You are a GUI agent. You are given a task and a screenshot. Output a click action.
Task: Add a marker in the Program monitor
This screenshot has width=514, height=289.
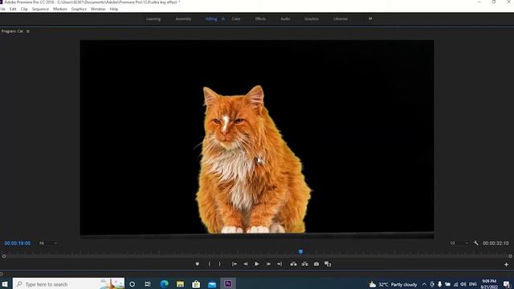click(x=198, y=264)
